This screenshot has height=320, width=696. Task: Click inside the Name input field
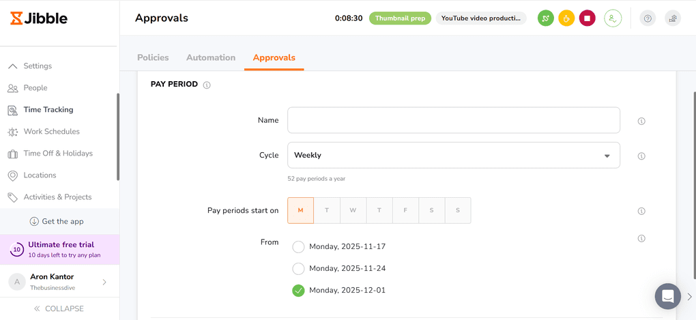pos(454,120)
